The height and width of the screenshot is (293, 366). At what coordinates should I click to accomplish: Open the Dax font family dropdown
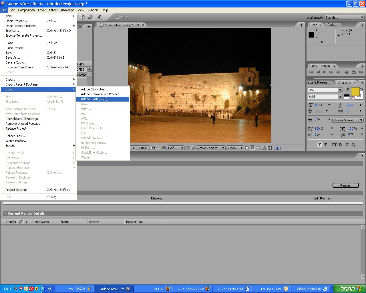[x=340, y=90]
